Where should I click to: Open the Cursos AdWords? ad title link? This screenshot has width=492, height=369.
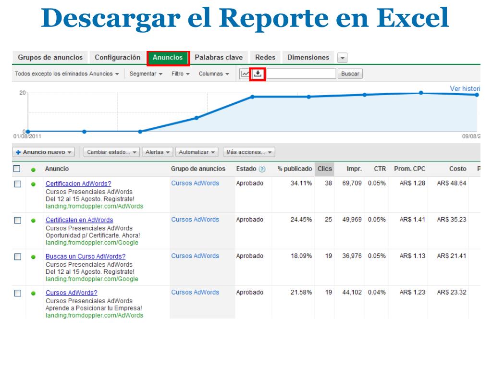tap(72, 293)
